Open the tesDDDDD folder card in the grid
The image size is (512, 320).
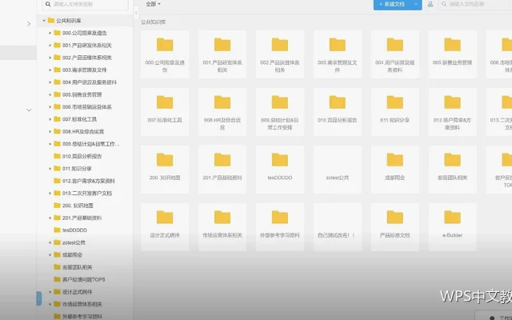(280, 170)
